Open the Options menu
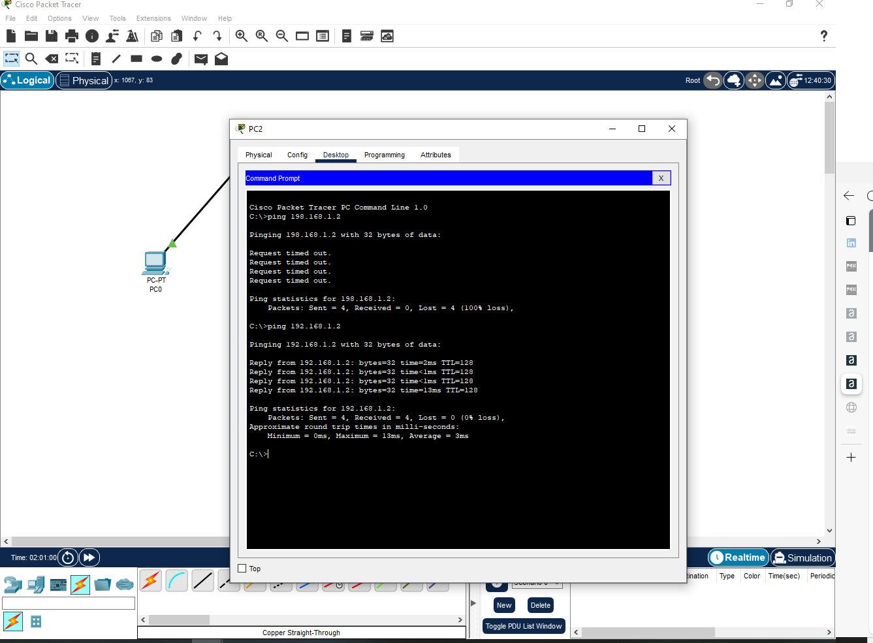Screen dimensions: 873x643 (x=59, y=18)
